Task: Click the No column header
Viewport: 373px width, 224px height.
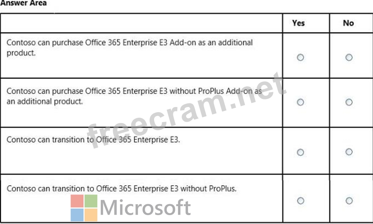Action: [x=348, y=23]
